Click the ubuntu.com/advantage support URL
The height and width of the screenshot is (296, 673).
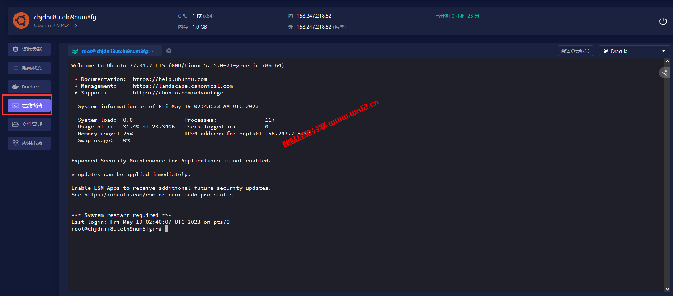[x=178, y=93]
